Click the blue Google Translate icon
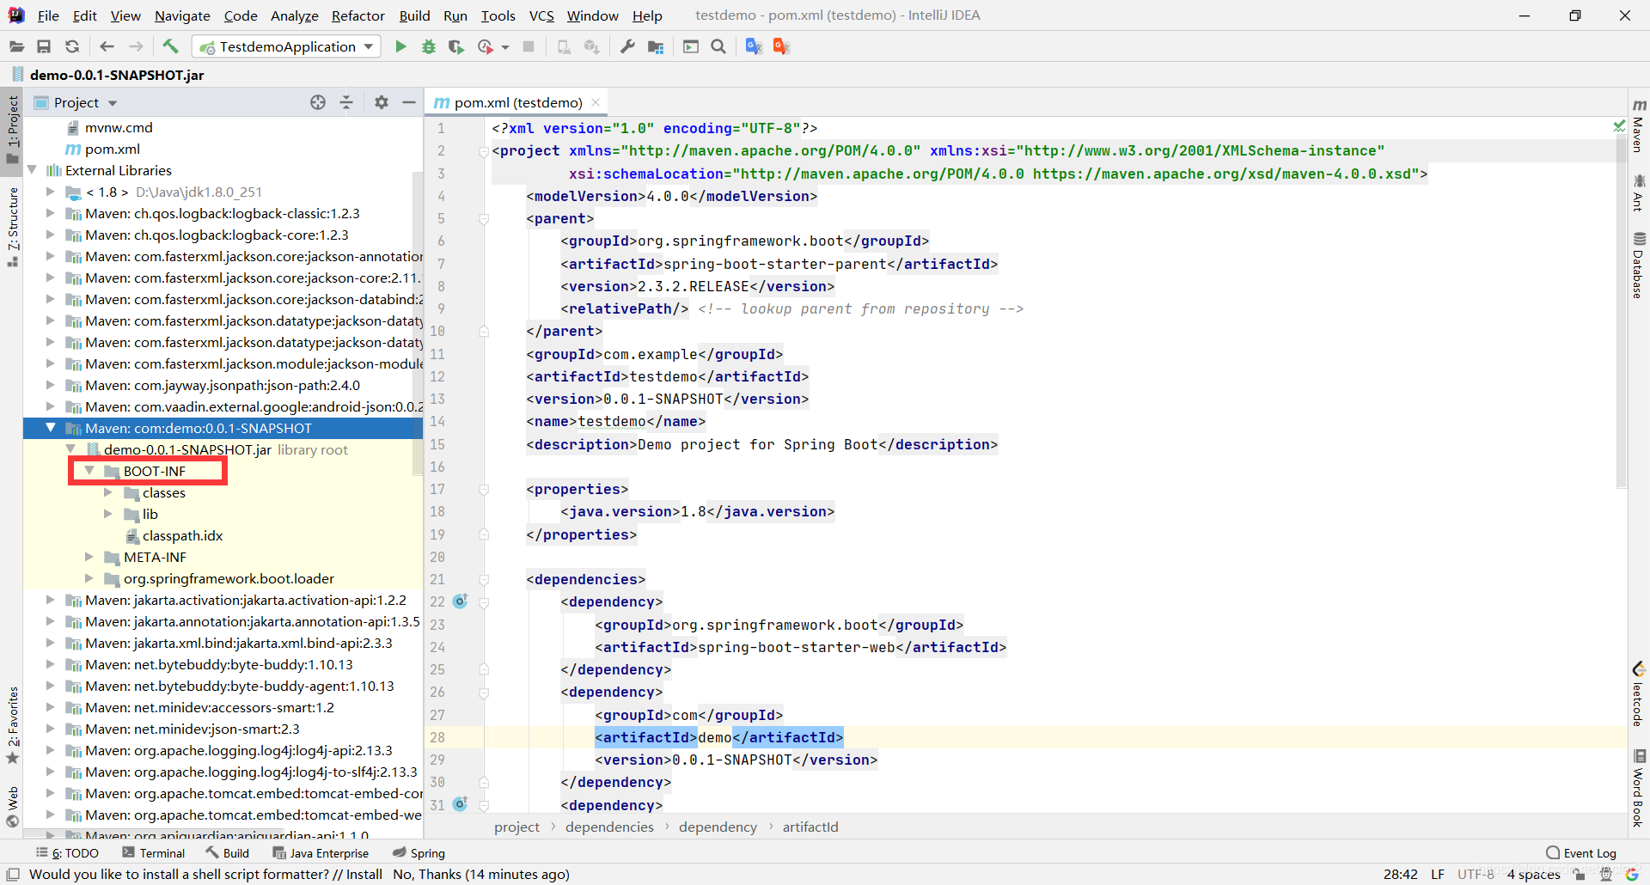The height and width of the screenshot is (885, 1650). coord(754,47)
